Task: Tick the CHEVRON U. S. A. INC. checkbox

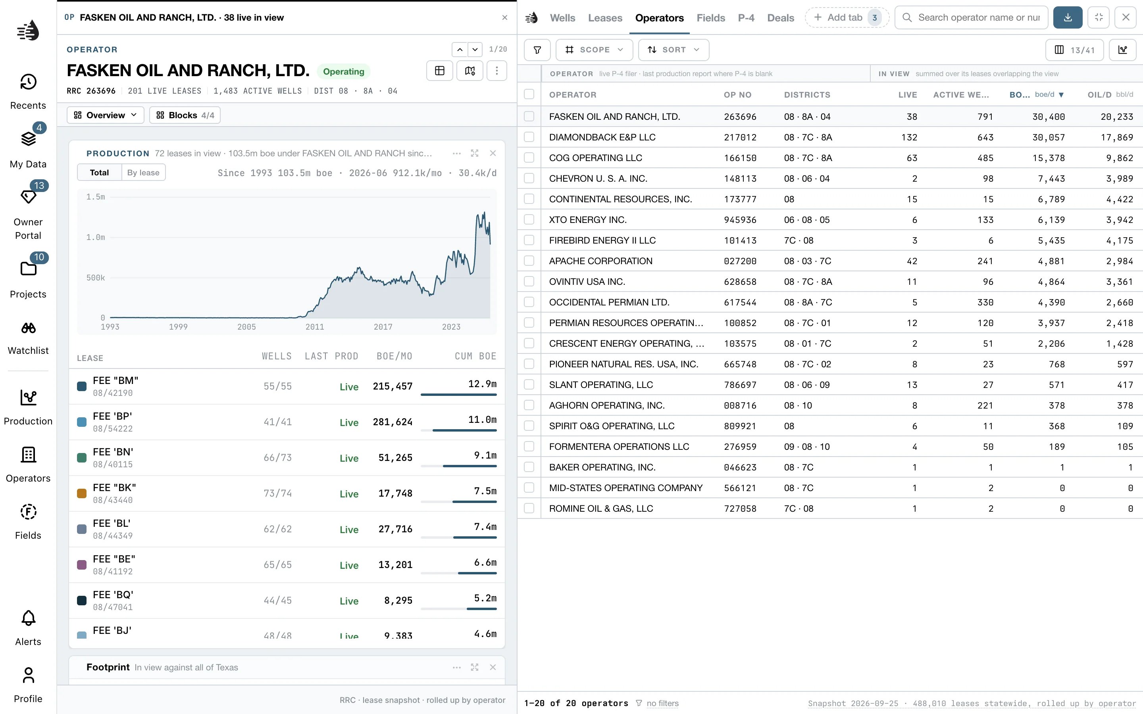Action: tap(529, 178)
